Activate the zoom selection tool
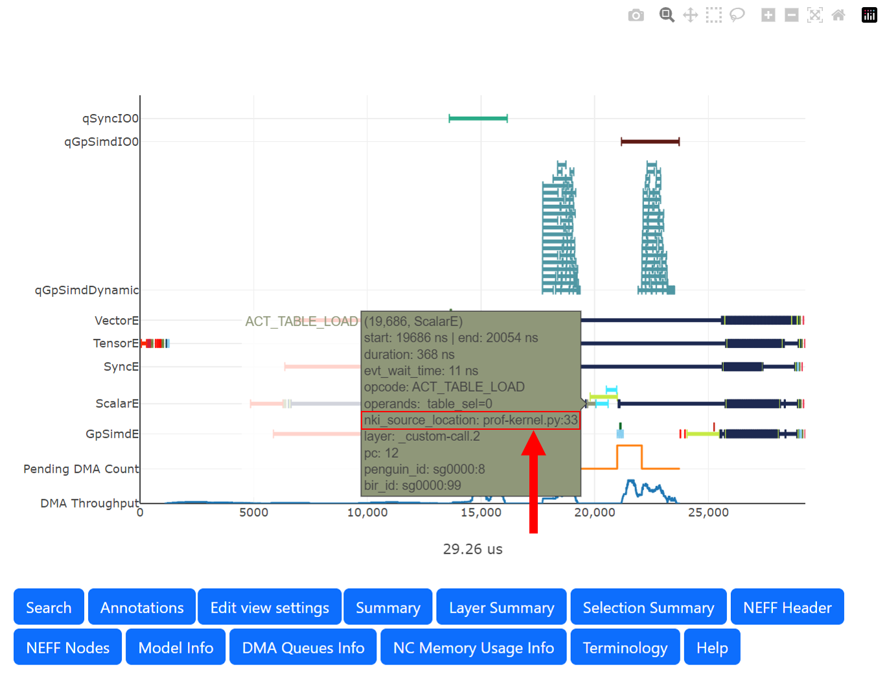 point(667,15)
